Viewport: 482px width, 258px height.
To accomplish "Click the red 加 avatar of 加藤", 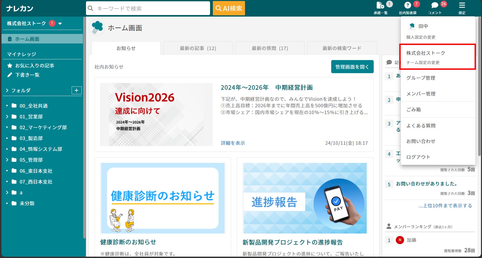I will [x=400, y=240].
